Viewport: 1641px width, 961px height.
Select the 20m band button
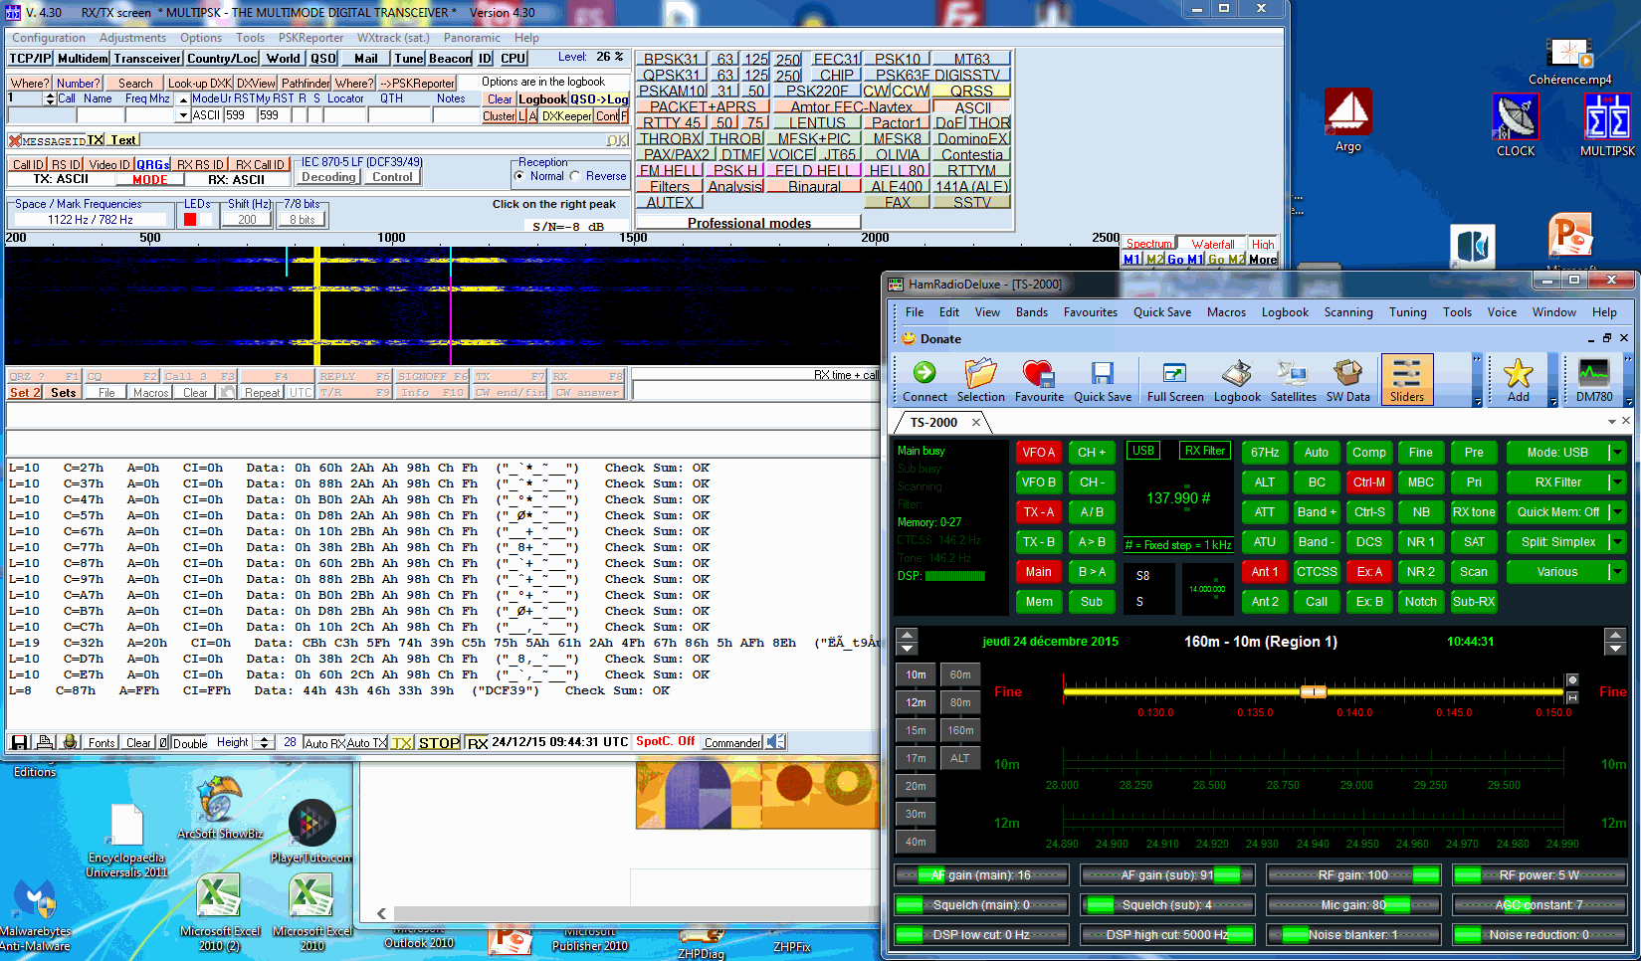[916, 786]
